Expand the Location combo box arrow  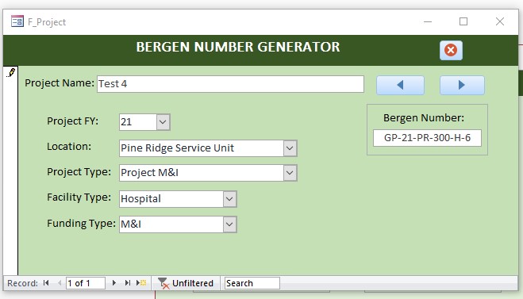(x=290, y=148)
